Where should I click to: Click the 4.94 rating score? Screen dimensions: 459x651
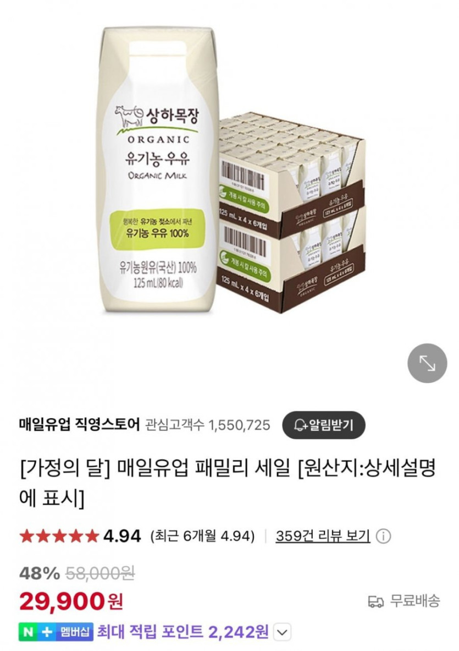(123, 536)
